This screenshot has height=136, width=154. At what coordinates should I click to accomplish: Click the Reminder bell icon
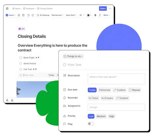(65, 98)
